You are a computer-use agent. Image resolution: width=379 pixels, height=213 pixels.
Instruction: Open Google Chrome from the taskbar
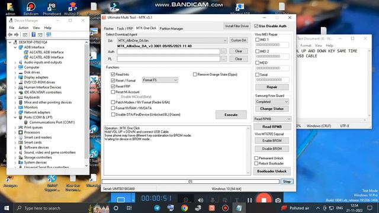click(184, 208)
